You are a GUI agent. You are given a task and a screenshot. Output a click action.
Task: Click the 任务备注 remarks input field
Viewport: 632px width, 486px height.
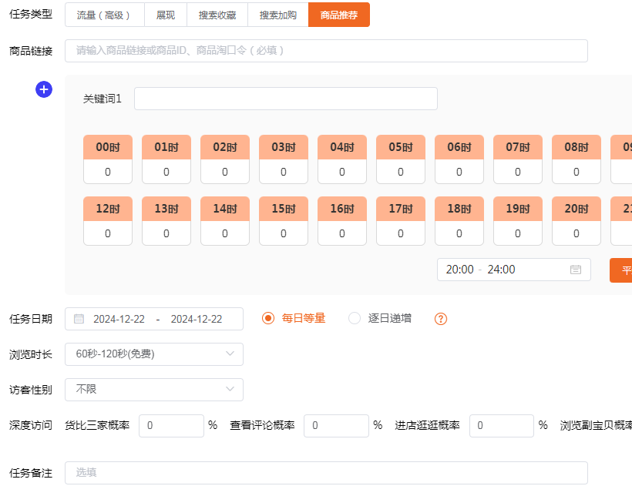coord(326,473)
